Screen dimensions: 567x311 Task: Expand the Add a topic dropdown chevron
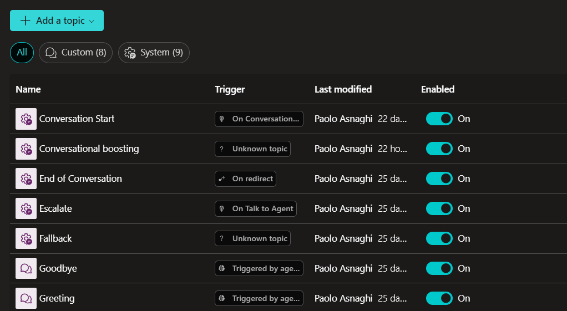click(92, 21)
